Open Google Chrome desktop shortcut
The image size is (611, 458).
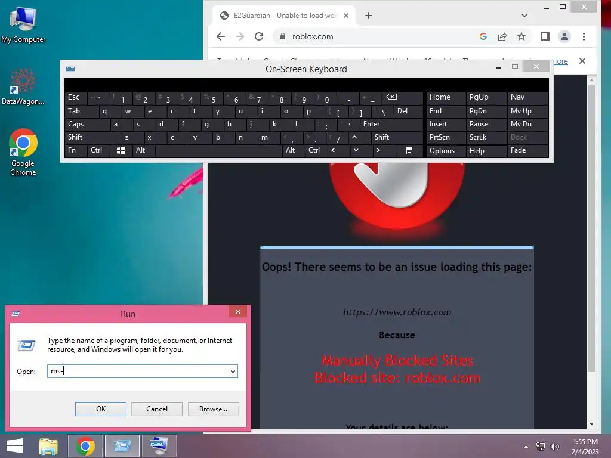point(23,152)
